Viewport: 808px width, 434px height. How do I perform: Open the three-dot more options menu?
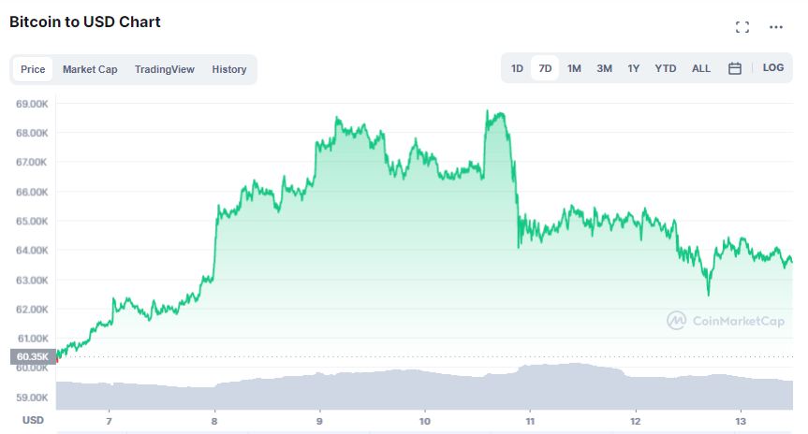[775, 27]
